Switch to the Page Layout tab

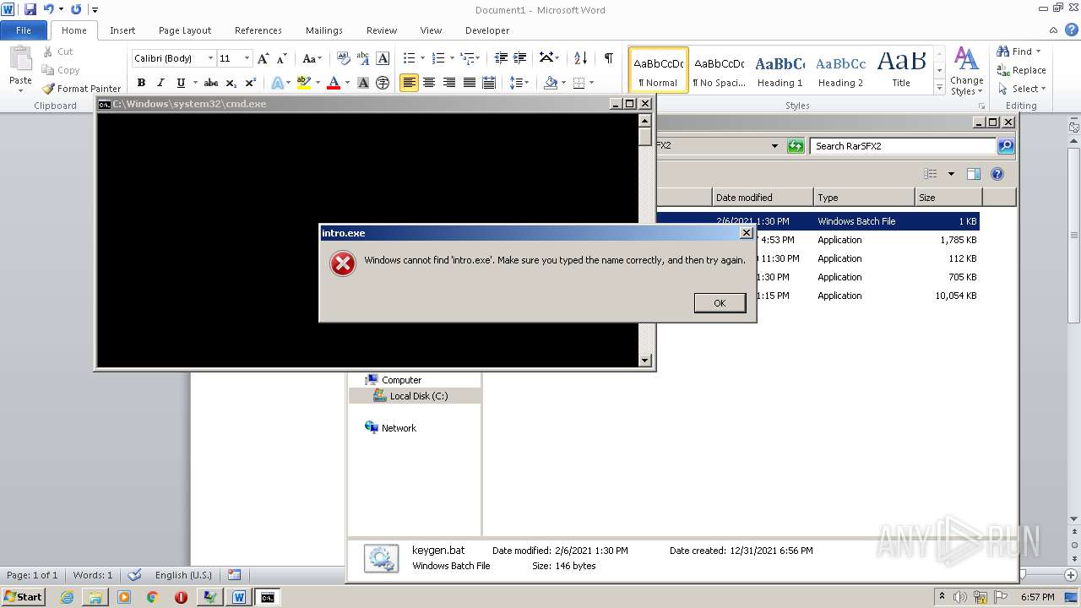pos(185,30)
